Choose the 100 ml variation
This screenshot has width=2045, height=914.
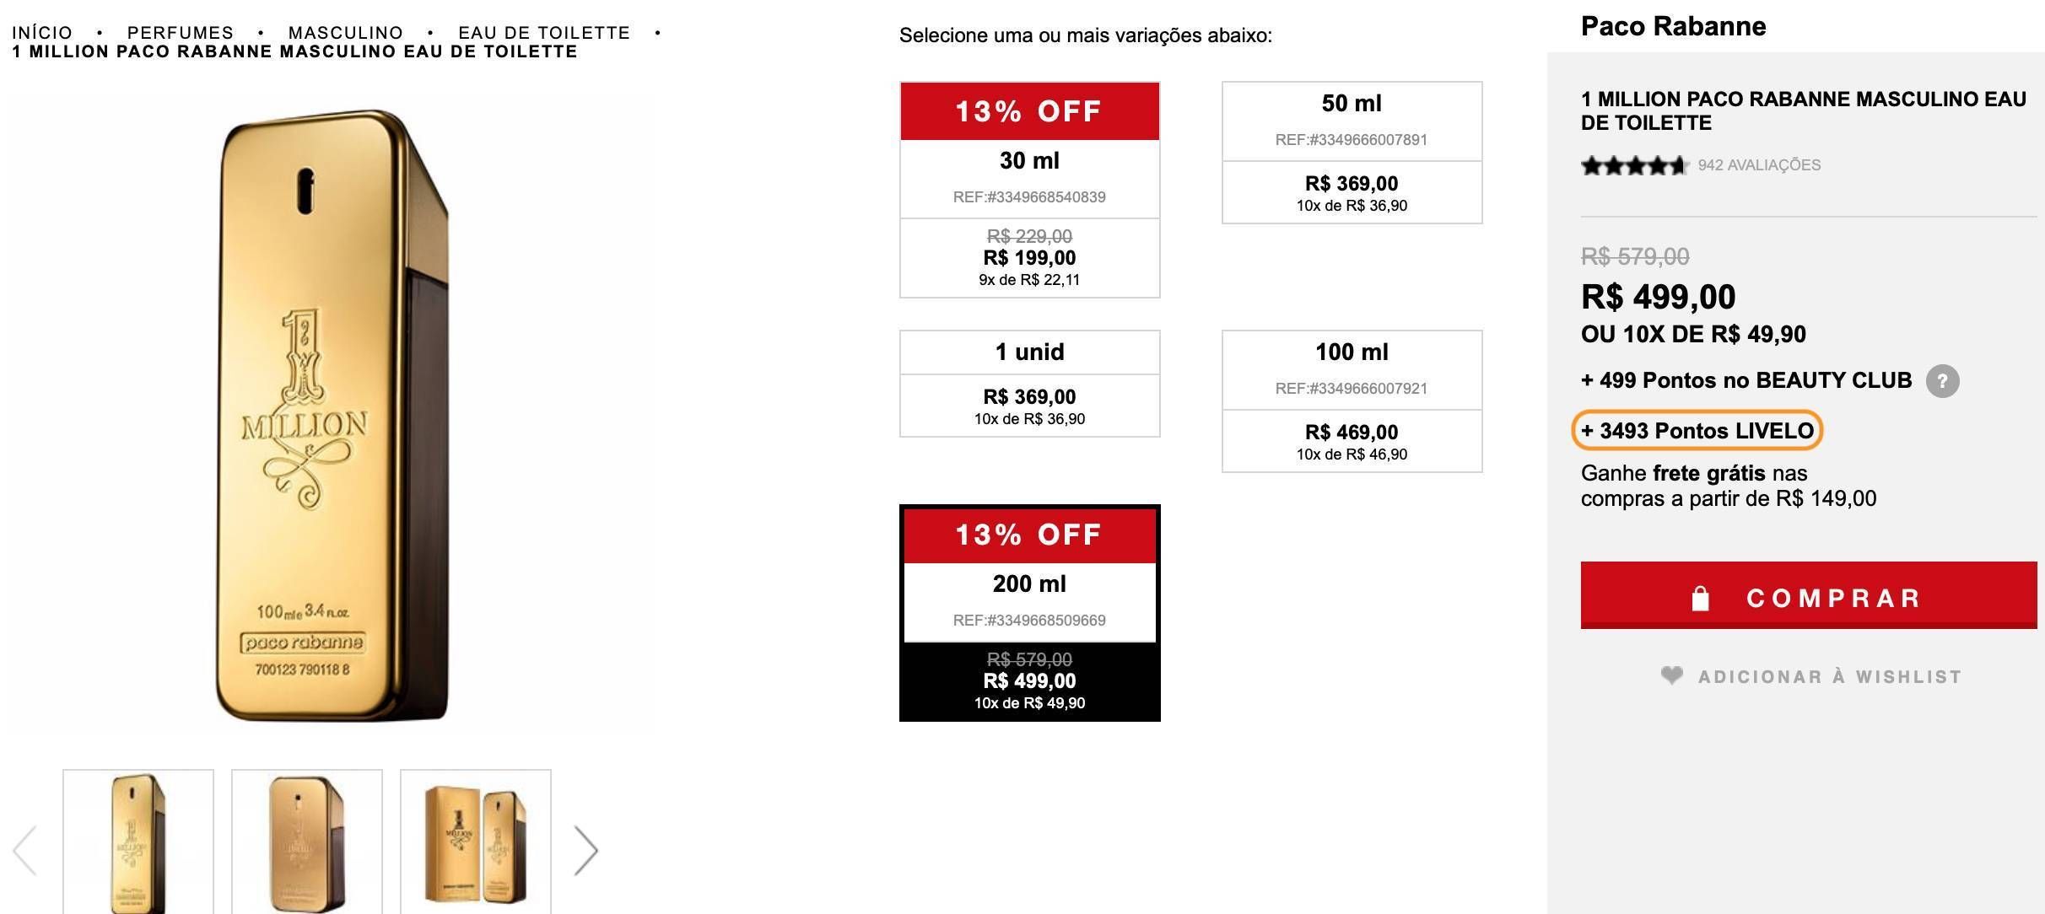[x=1352, y=401]
